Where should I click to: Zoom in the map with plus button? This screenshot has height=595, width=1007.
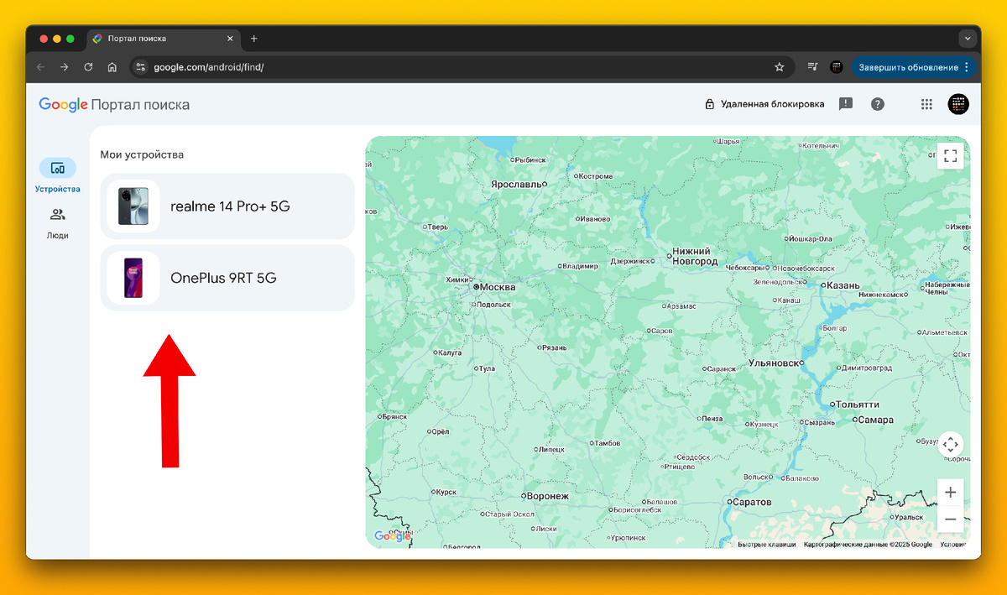pos(950,493)
